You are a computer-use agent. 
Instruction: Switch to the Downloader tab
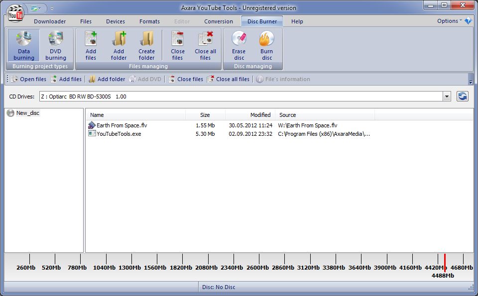(50, 21)
